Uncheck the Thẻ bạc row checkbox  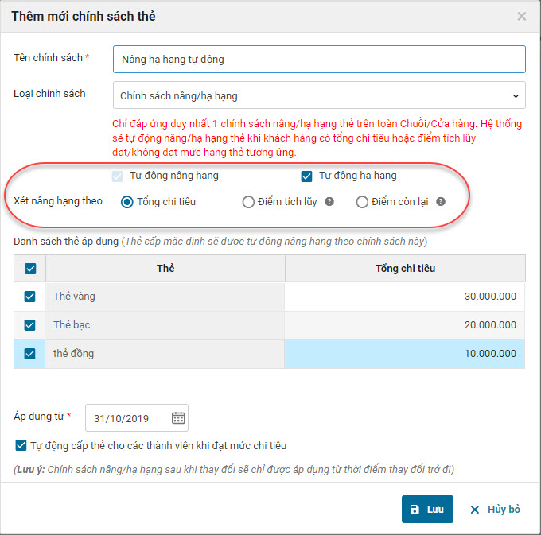click(30, 325)
